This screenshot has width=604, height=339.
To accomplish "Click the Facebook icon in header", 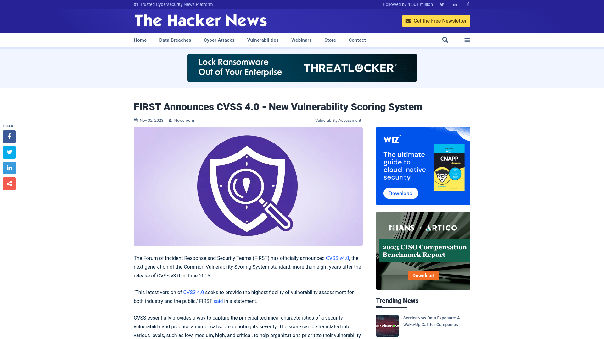I will pyautogui.click(x=468, y=4).
